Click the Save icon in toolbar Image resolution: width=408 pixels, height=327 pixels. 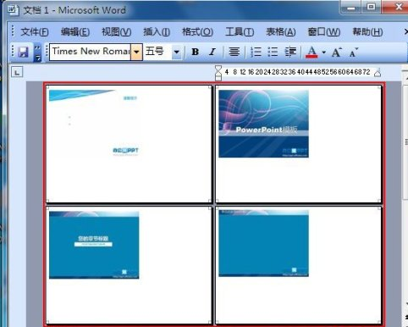[x=23, y=52]
